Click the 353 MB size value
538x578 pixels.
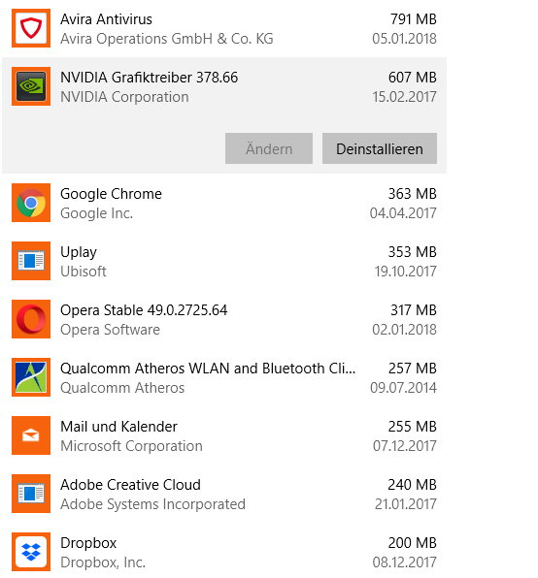click(413, 252)
